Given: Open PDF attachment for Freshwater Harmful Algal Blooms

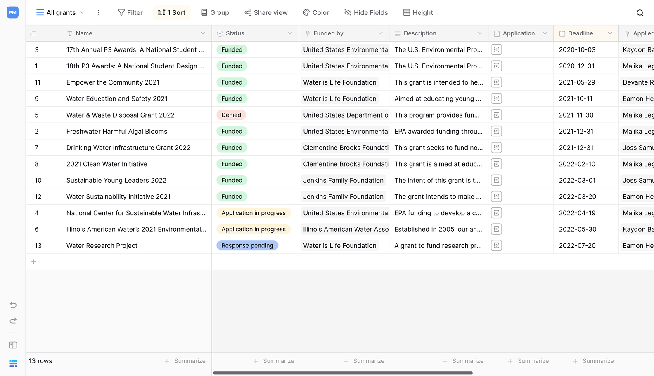Looking at the screenshot, I should click(x=496, y=131).
